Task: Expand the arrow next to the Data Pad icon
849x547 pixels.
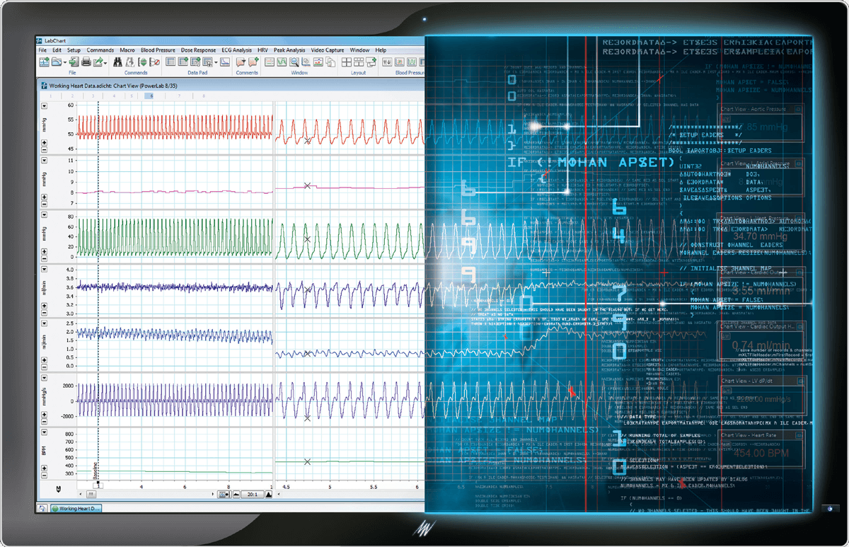Action: tap(215, 64)
